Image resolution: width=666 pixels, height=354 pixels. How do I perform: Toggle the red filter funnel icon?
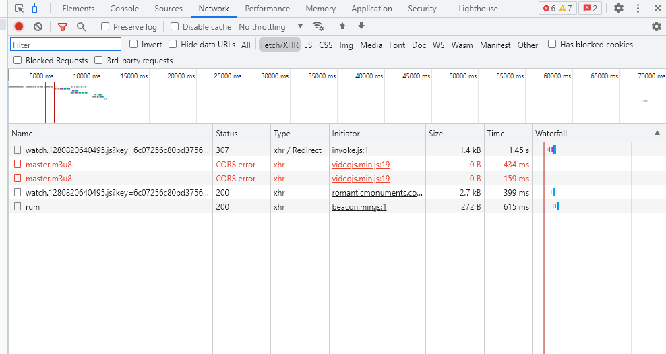click(x=62, y=26)
